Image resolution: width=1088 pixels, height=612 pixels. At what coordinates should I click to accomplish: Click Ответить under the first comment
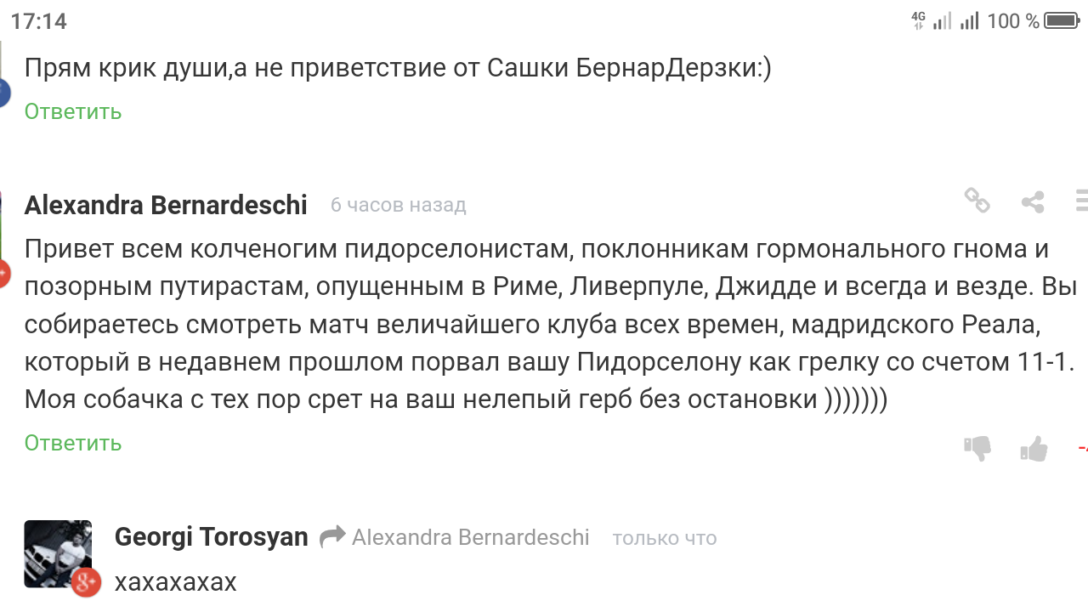72,110
